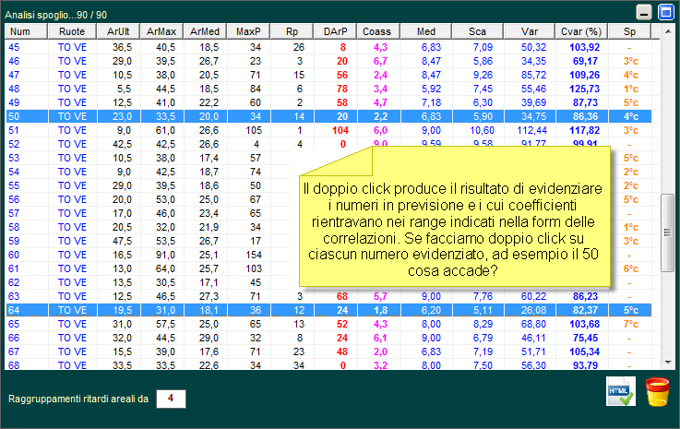Click the Rp column header

pos(292,31)
